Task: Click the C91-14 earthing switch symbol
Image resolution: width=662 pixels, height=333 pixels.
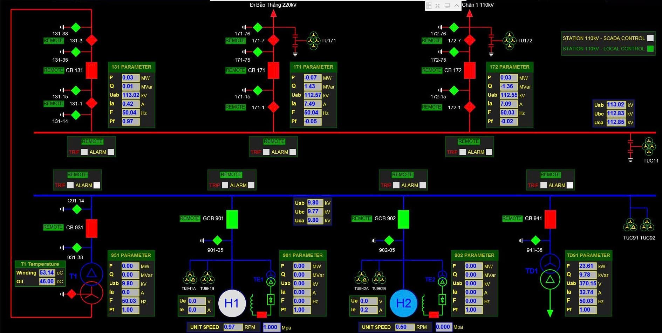Action: [x=77, y=209]
